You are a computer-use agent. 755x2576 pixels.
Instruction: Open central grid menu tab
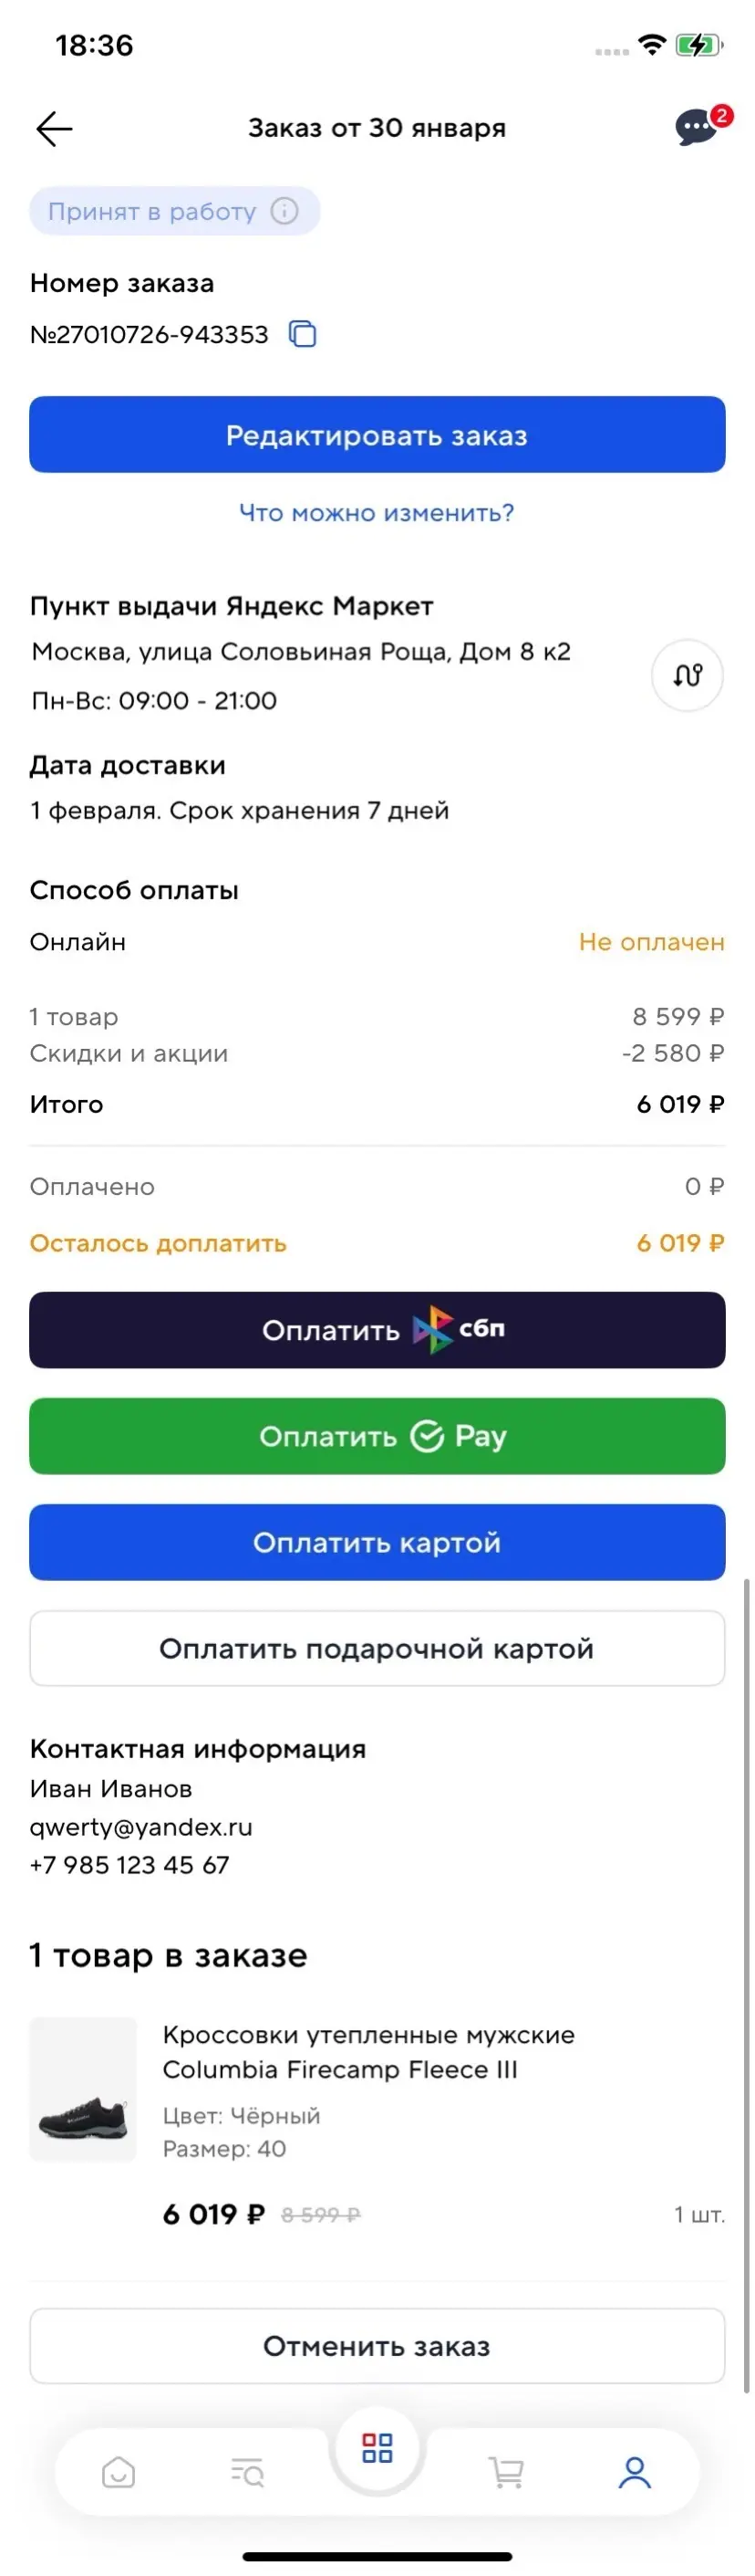click(x=377, y=2448)
